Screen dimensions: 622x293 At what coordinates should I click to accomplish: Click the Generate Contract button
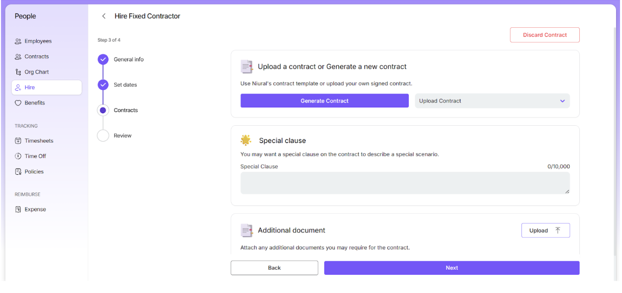[324, 101]
